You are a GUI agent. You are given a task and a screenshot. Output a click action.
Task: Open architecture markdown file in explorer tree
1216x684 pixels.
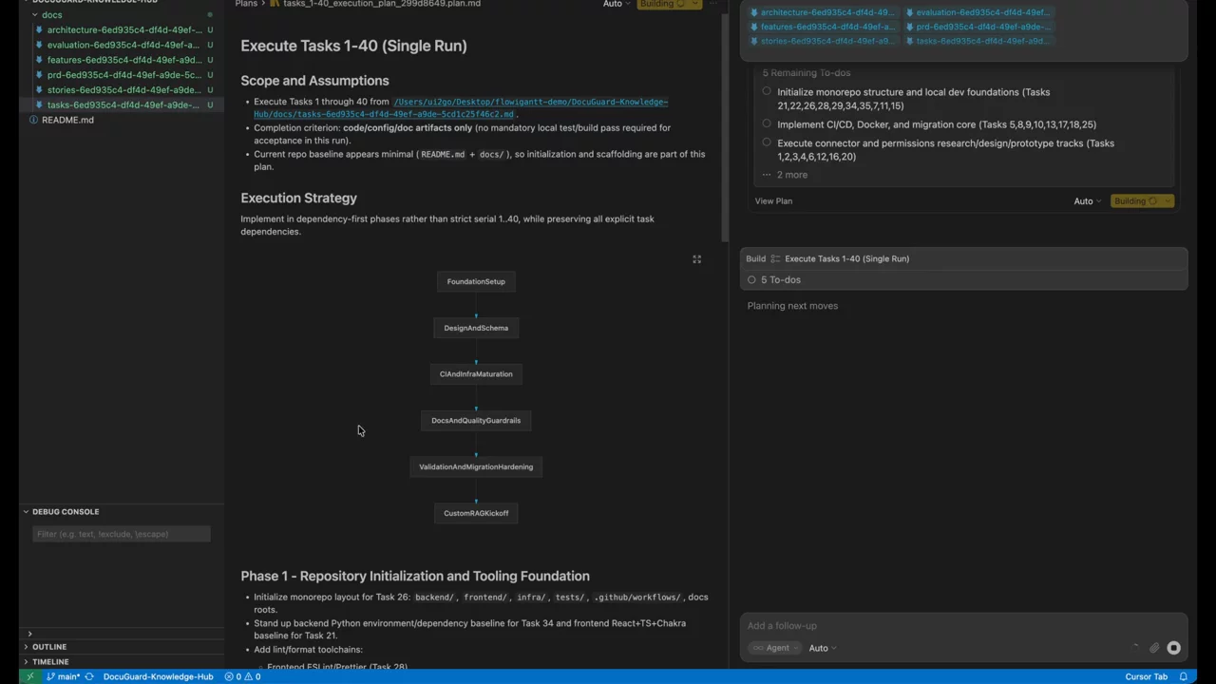(x=123, y=29)
